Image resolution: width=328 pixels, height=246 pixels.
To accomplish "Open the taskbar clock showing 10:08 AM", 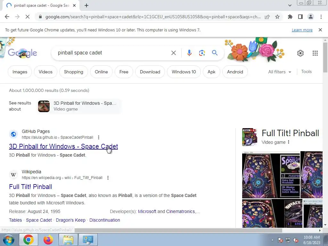I will click(312, 240).
